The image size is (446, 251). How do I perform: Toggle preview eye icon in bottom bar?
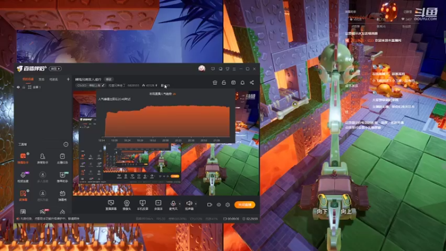(219, 205)
